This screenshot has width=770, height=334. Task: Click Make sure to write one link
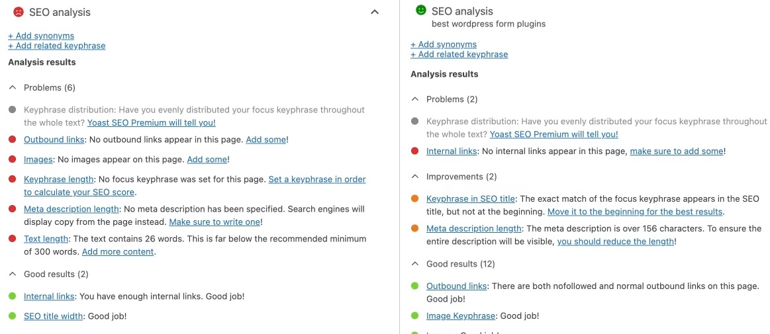coord(215,222)
